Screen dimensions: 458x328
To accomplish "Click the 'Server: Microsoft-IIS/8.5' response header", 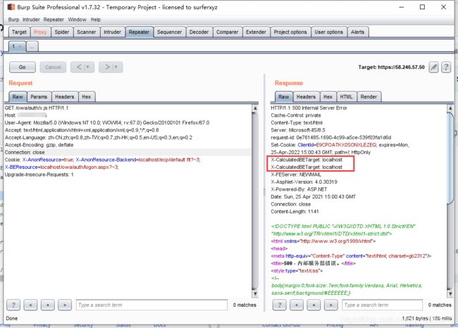I will [298, 130].
